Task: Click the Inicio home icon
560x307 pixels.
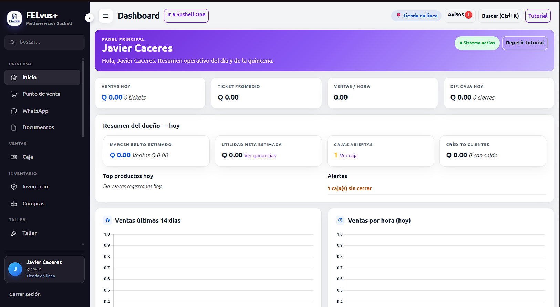Action: coord(14,78)
